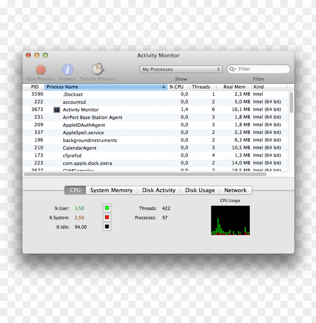Click inside the Filter search field

(260, 69)
